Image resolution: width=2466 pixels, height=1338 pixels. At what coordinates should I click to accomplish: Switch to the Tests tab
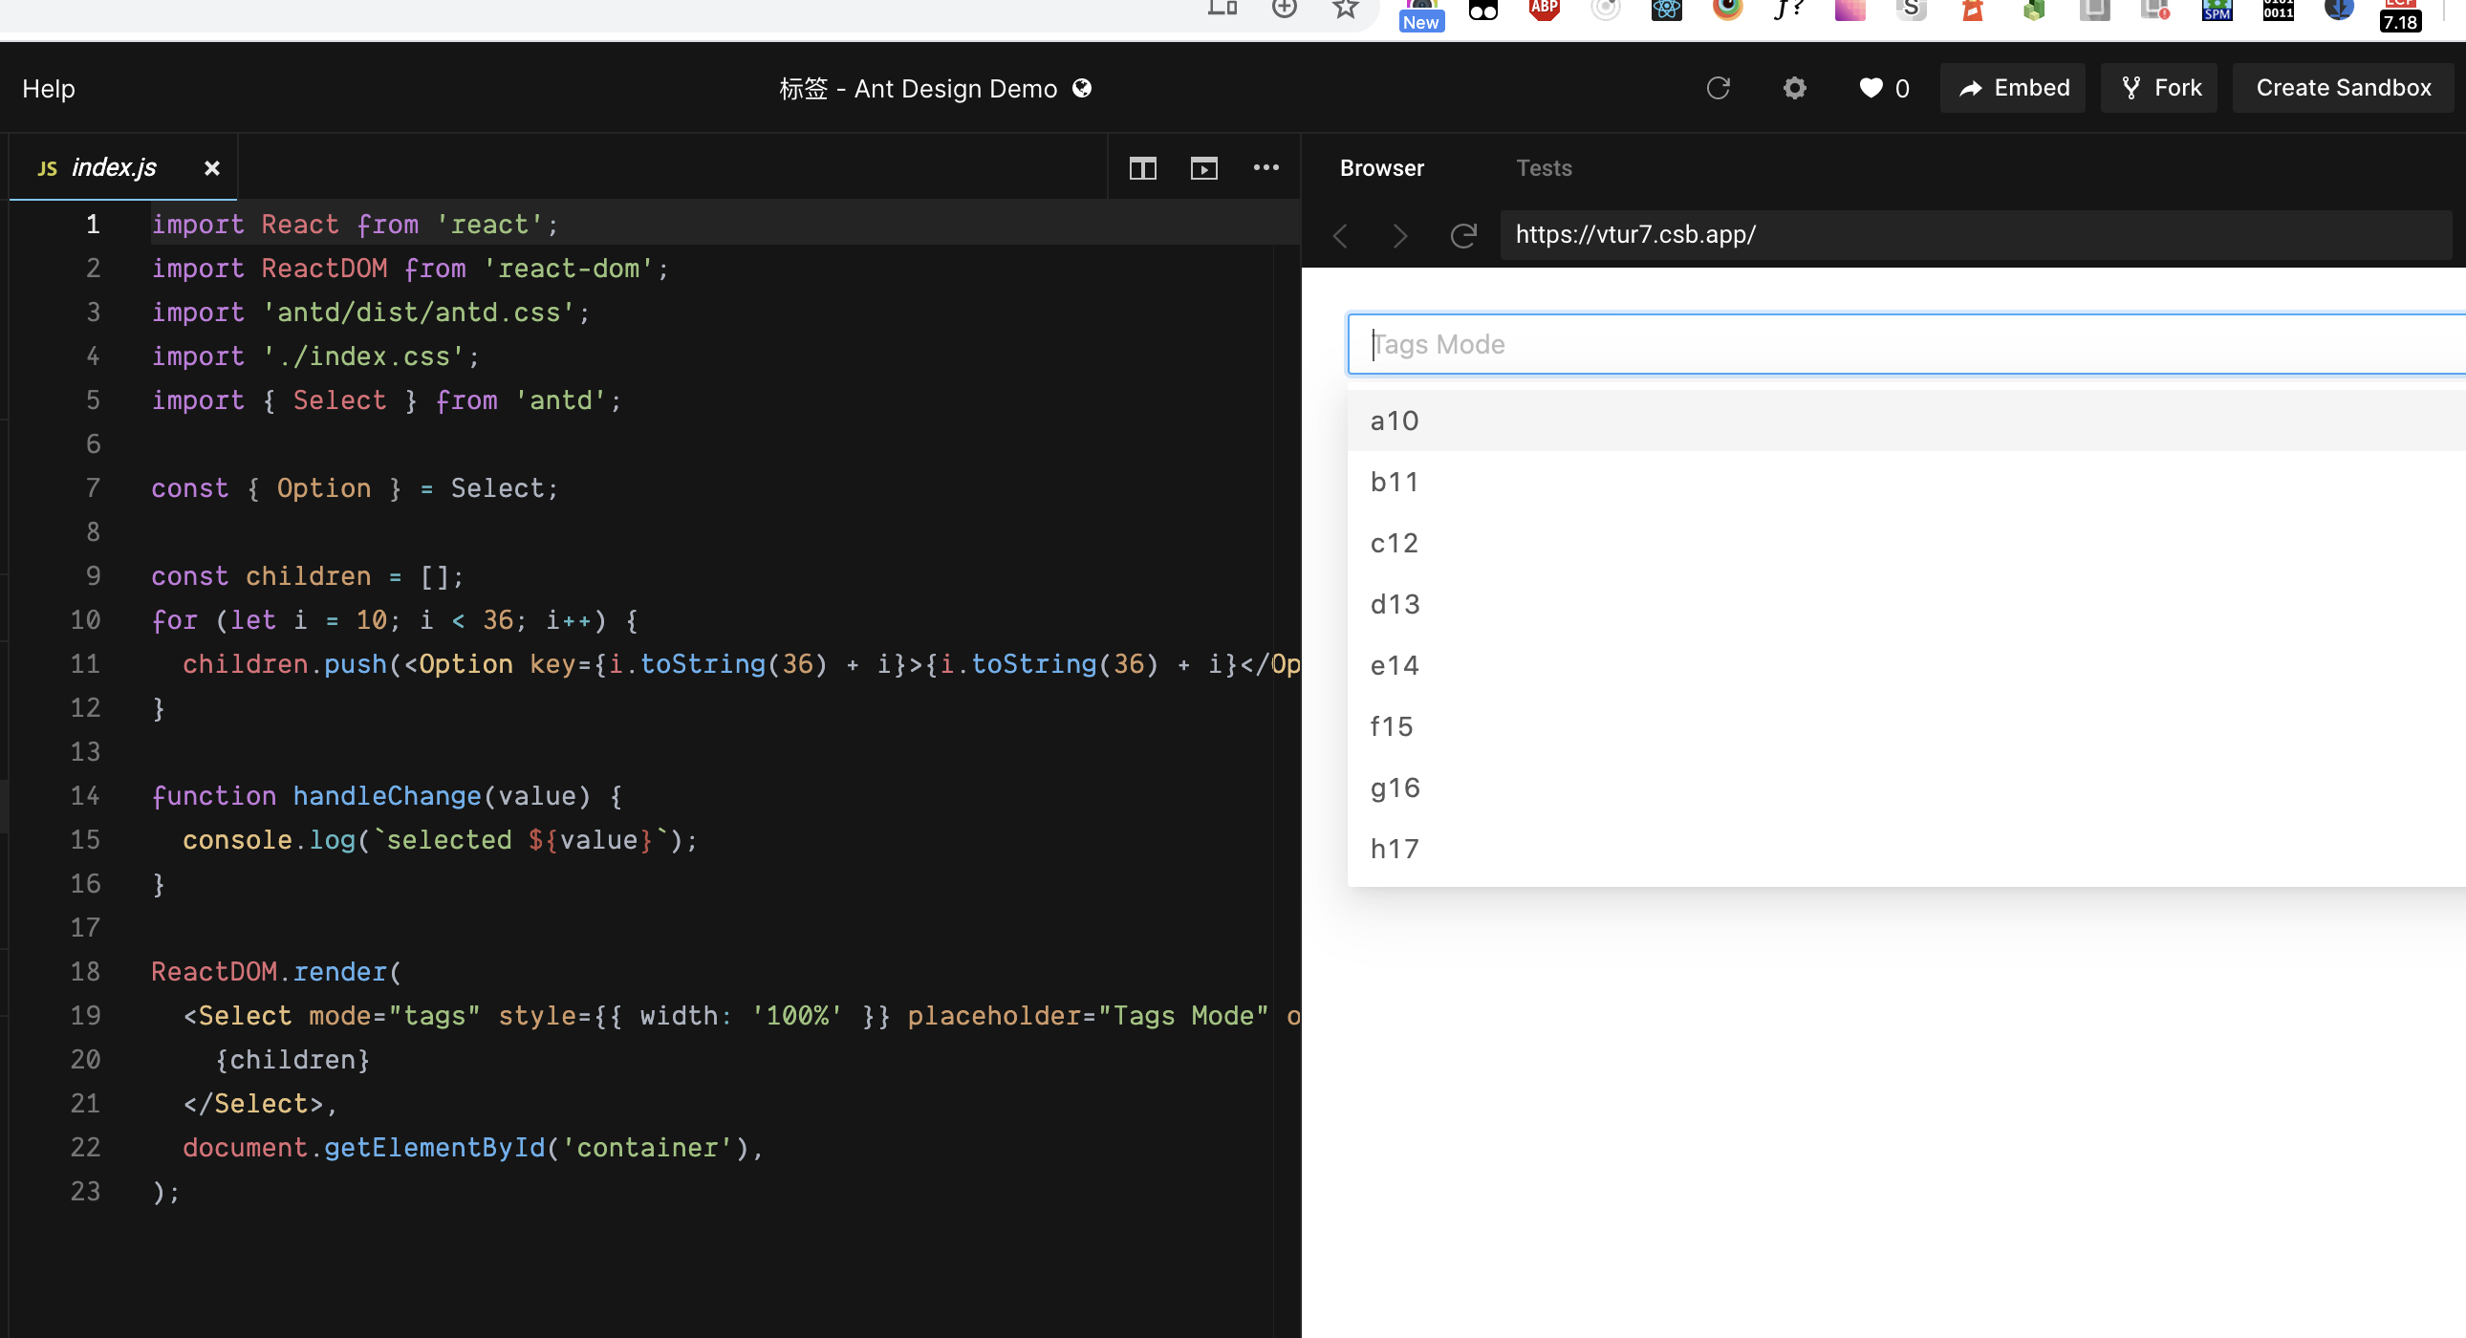tap(1544, 167)
